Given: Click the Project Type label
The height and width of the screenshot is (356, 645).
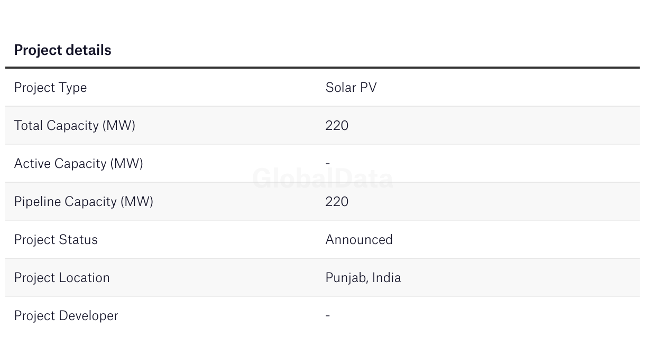Looking at the screenshot, I should tap(50, 88).
